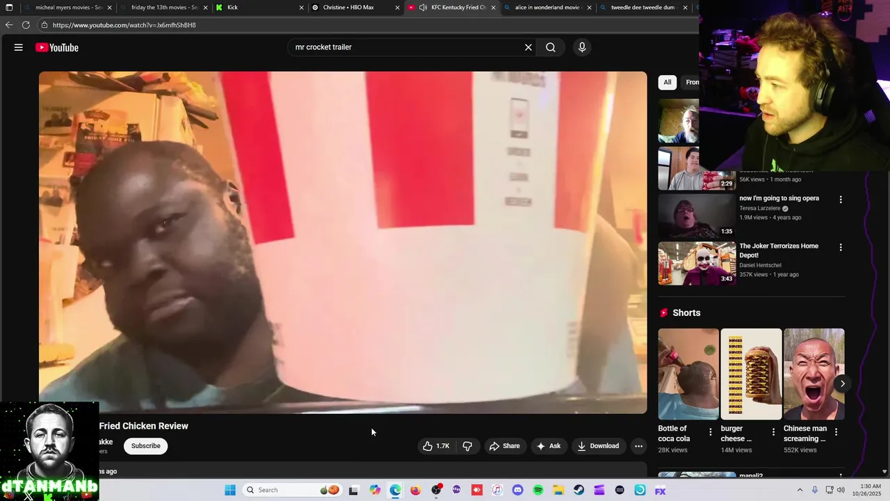890x501 pixels.
Task: Open options for Chinese man short
Action: pyautogui.click(x=836, y=432)
